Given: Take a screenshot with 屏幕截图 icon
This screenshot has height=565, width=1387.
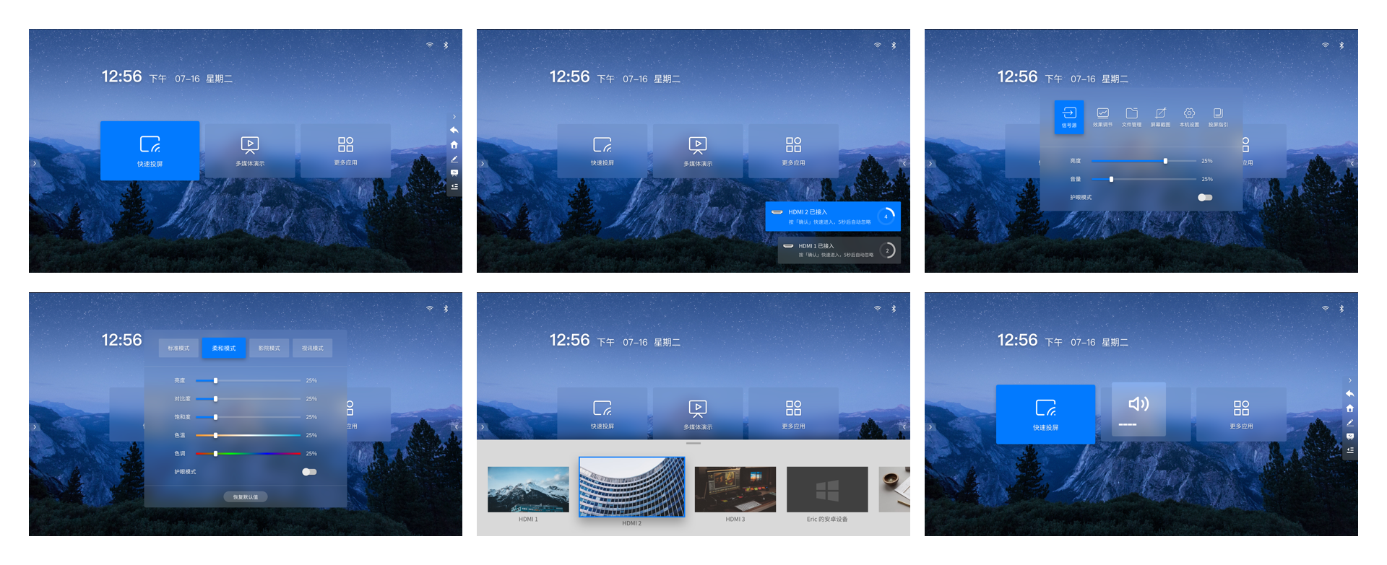Looking at the screenshot, I should [x=1160, y=117].
